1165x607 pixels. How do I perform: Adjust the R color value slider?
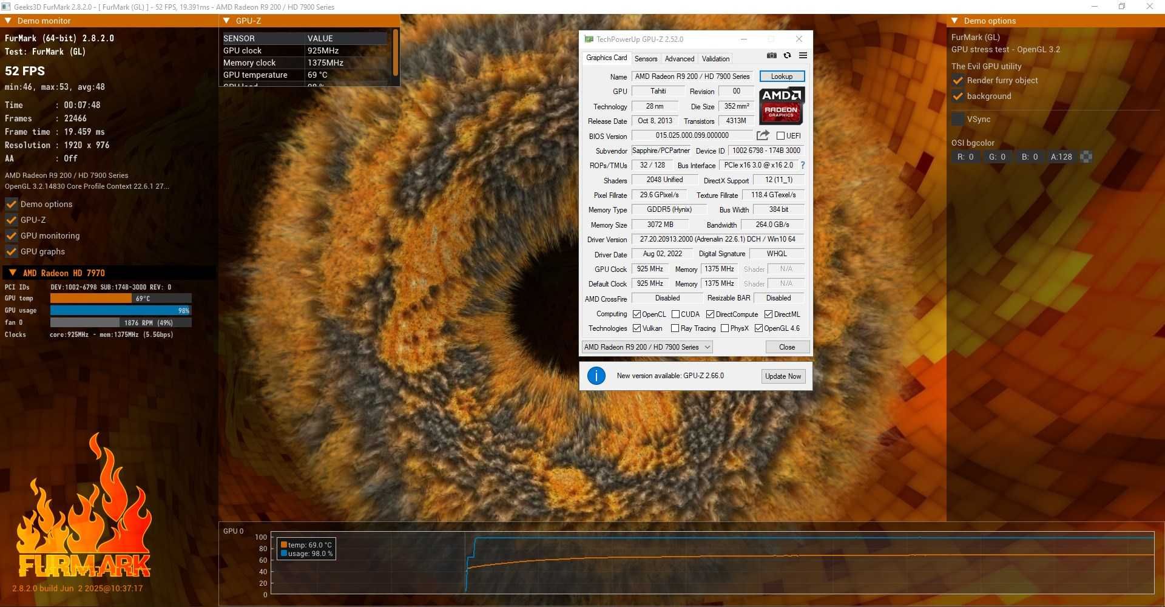[965, 157]
